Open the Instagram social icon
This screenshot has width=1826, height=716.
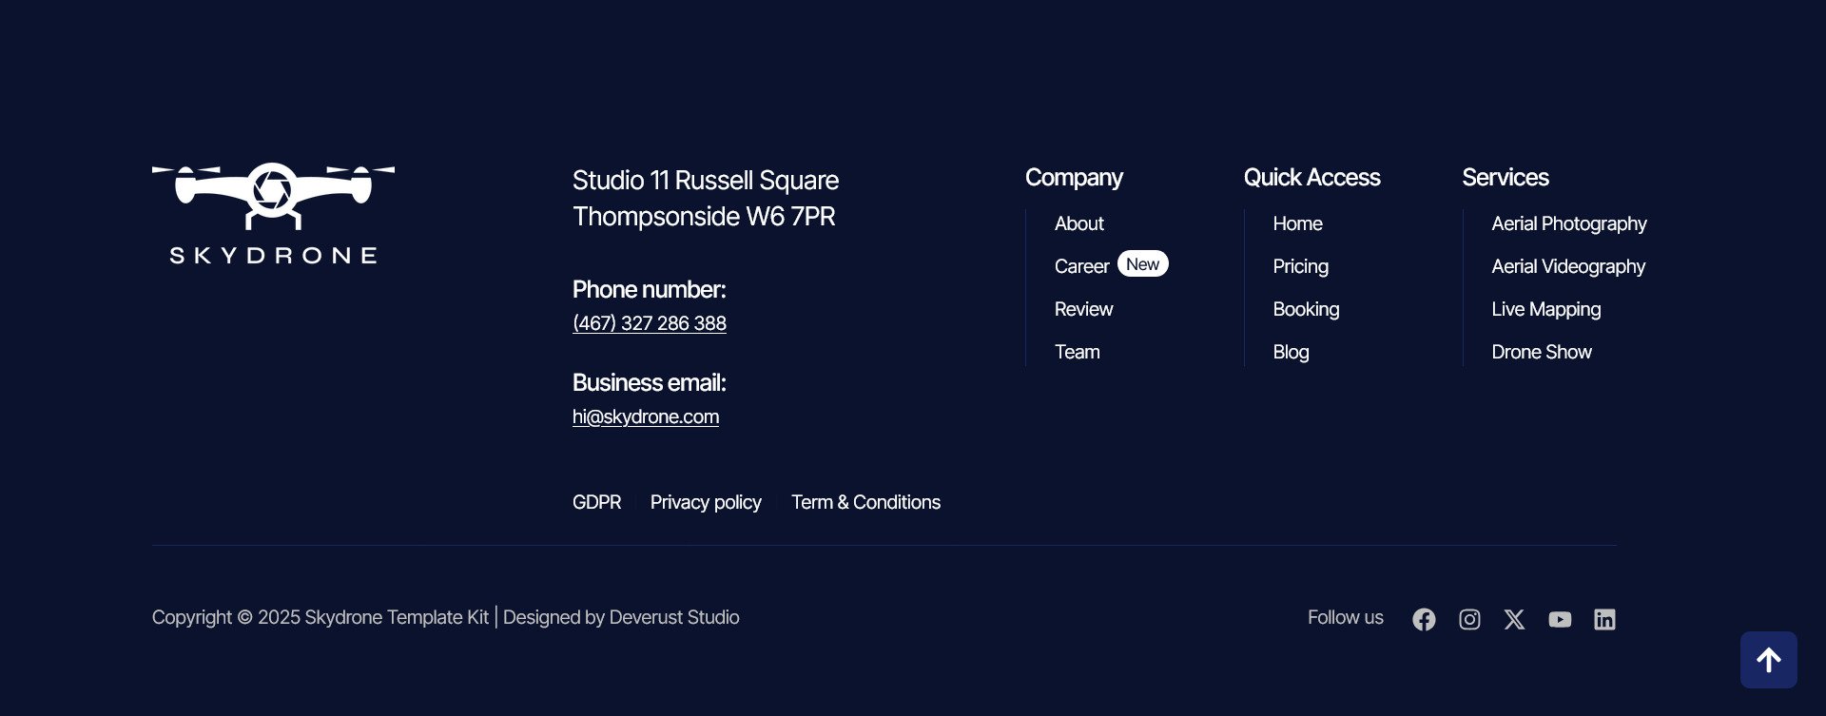click(1469, 619)
